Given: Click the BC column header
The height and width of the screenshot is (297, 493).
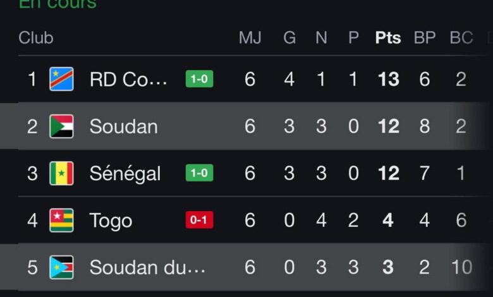Looking at the screenshot, I should click(461, 38).
